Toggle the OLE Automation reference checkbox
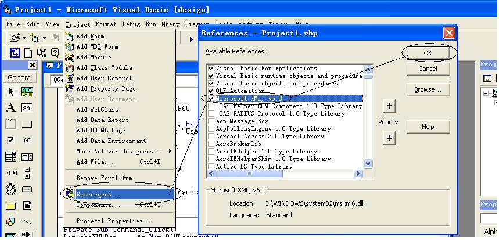The image size is (499, 240). click(x=211, y=91)
